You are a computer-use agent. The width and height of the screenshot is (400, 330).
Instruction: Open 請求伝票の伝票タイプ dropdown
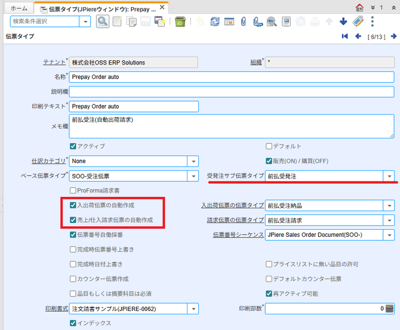pyautogui.click(x=389, y=220)
